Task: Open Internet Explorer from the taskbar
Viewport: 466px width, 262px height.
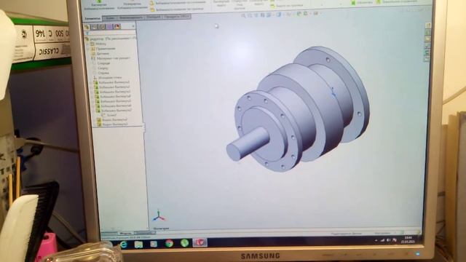Action: click(123, 244)
